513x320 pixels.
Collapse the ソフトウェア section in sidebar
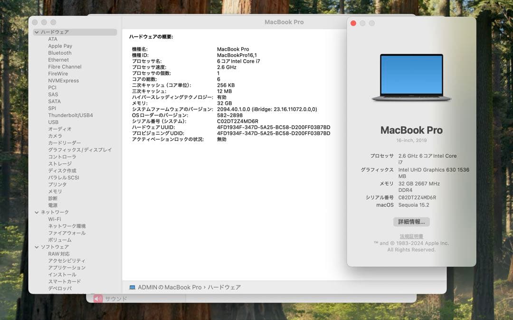(x=37, y=247)
